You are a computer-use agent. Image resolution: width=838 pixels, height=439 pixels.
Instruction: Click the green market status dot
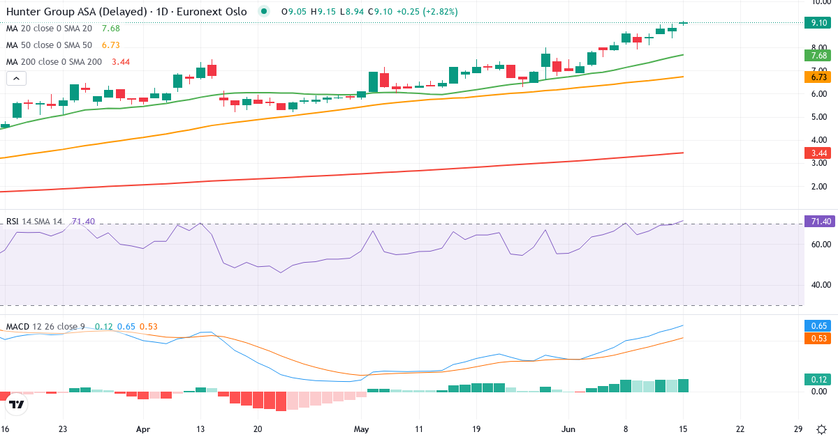(x=263, y=12)
